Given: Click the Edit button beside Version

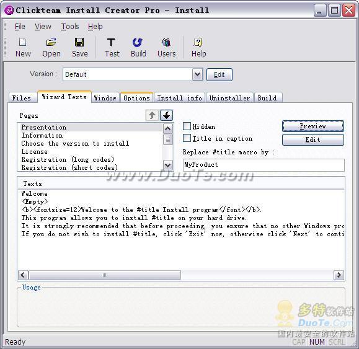Looking at the screenshot, I should tap(219, 74).
